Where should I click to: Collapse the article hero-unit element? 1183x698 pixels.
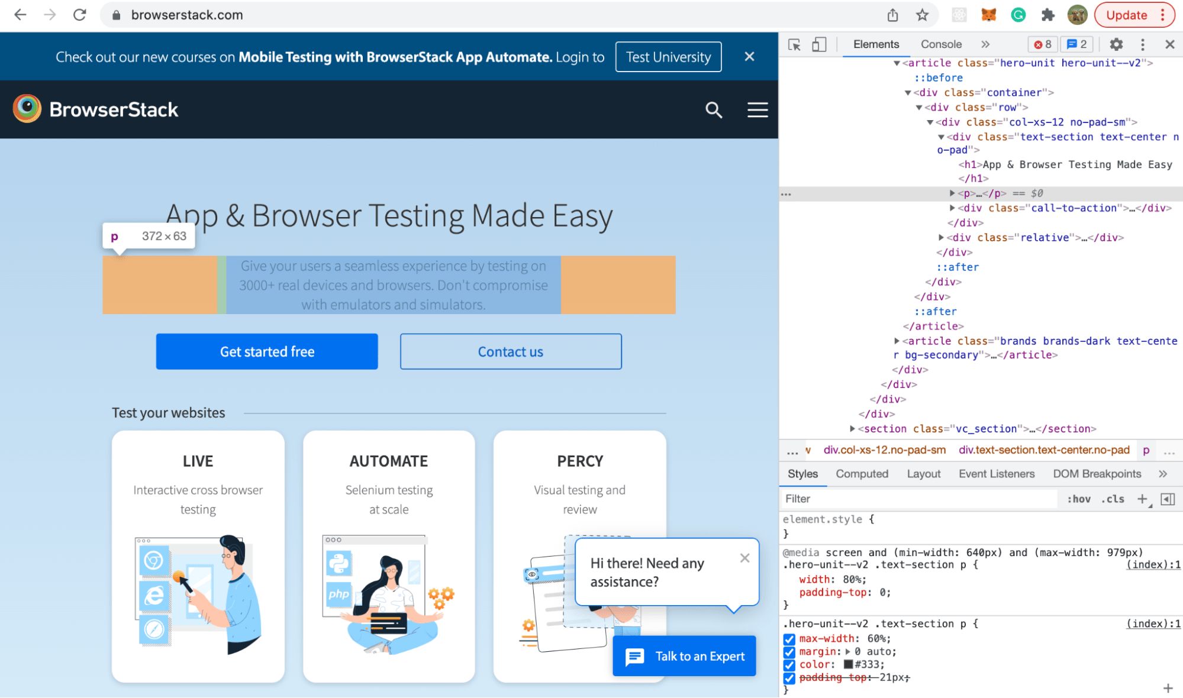[x=895, y=63]
